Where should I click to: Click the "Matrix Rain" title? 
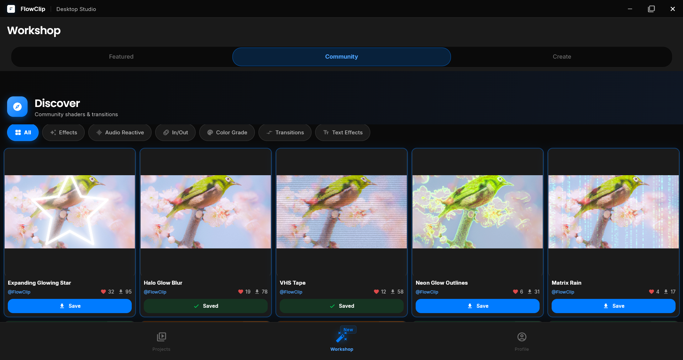[x=567, y=283]
